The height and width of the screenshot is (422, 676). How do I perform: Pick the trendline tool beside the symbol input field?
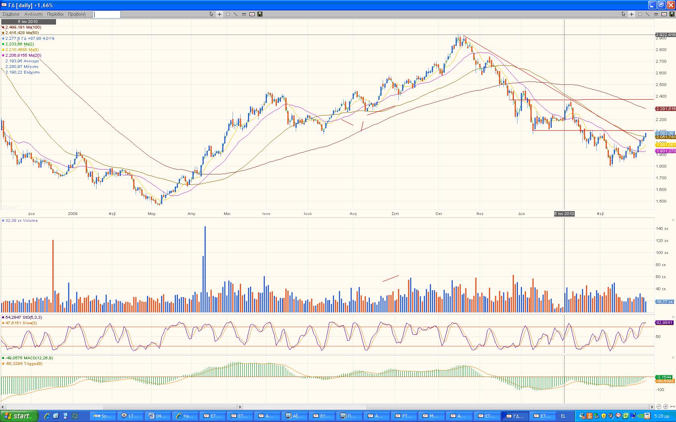(236, 14)
